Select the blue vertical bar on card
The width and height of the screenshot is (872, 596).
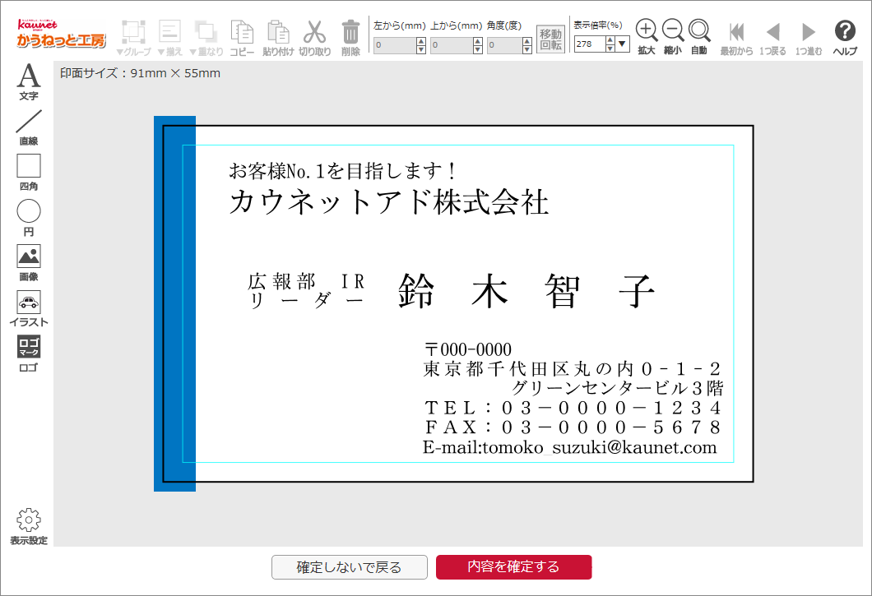pyautogui.click(x=174, y=303)
